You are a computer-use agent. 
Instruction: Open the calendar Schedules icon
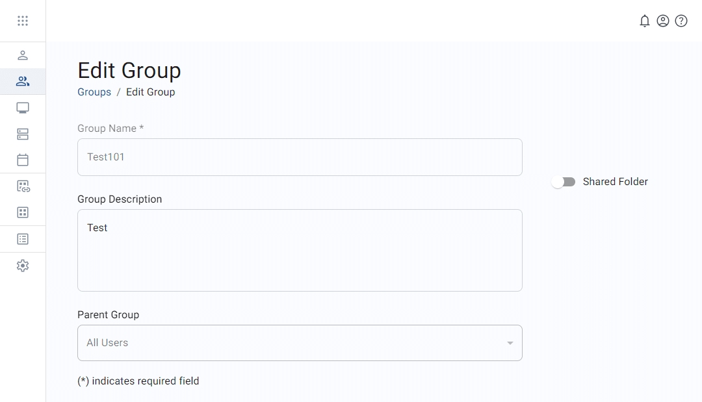pos(23,160)
